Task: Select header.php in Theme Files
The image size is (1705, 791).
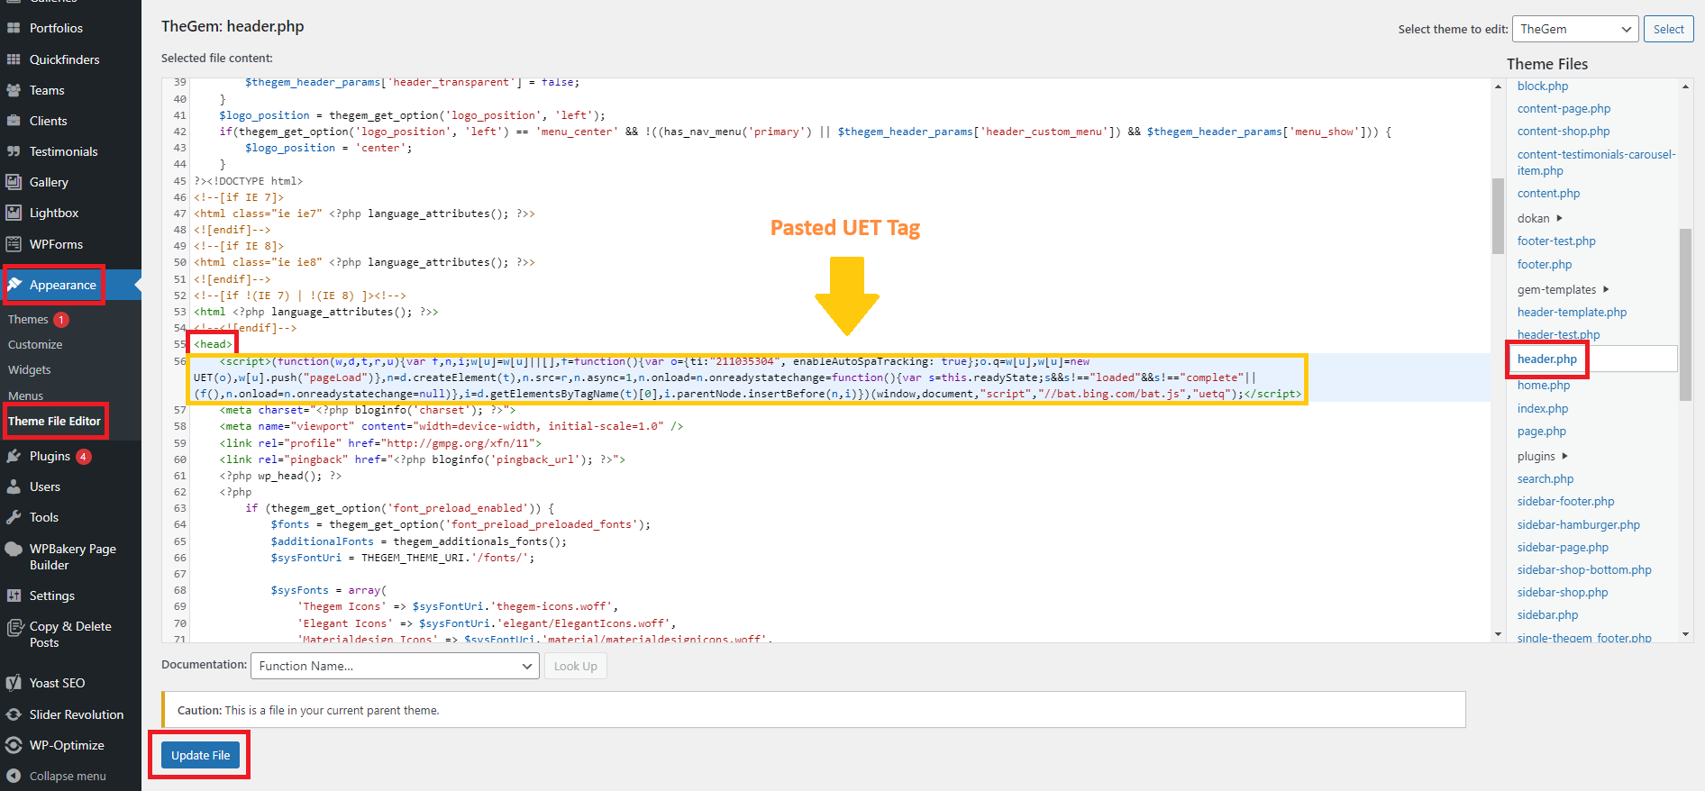Action: pyautogui.click(x=1546, y=359)
